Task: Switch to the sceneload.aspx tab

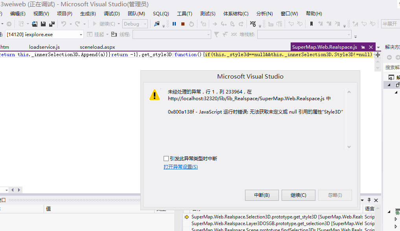Action: pos(98,47)
